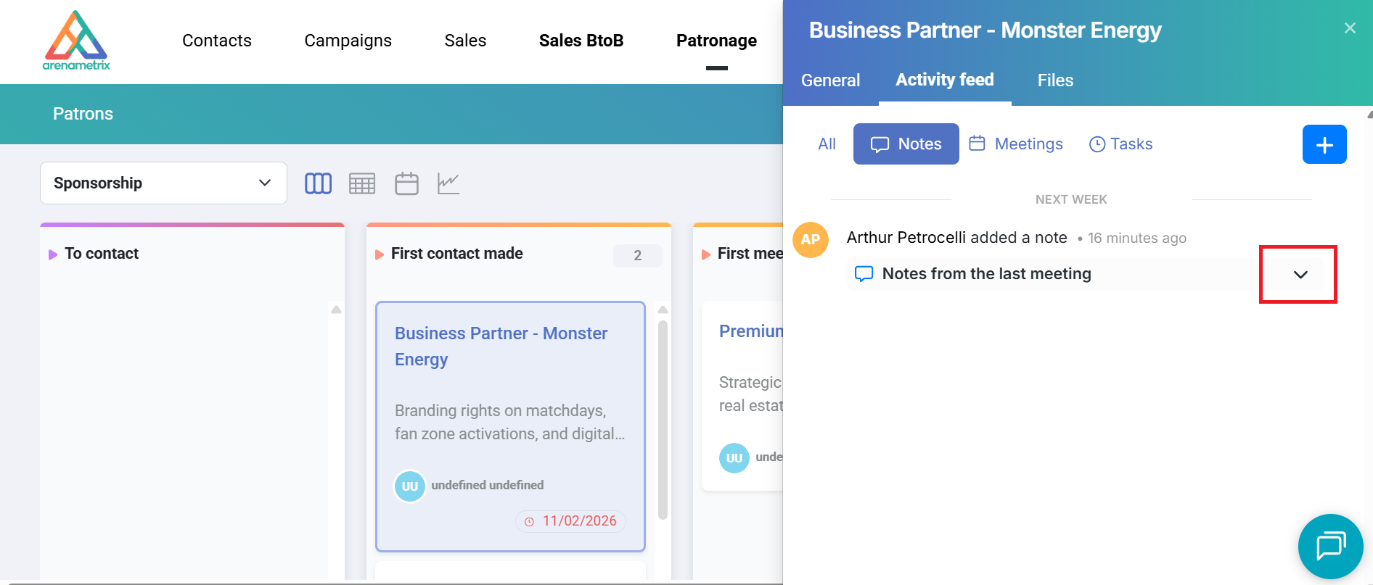Click the AP user avatar
The width and height of the screenshot is (1373, 585).
pyautogui.click(x=811, y=240)
